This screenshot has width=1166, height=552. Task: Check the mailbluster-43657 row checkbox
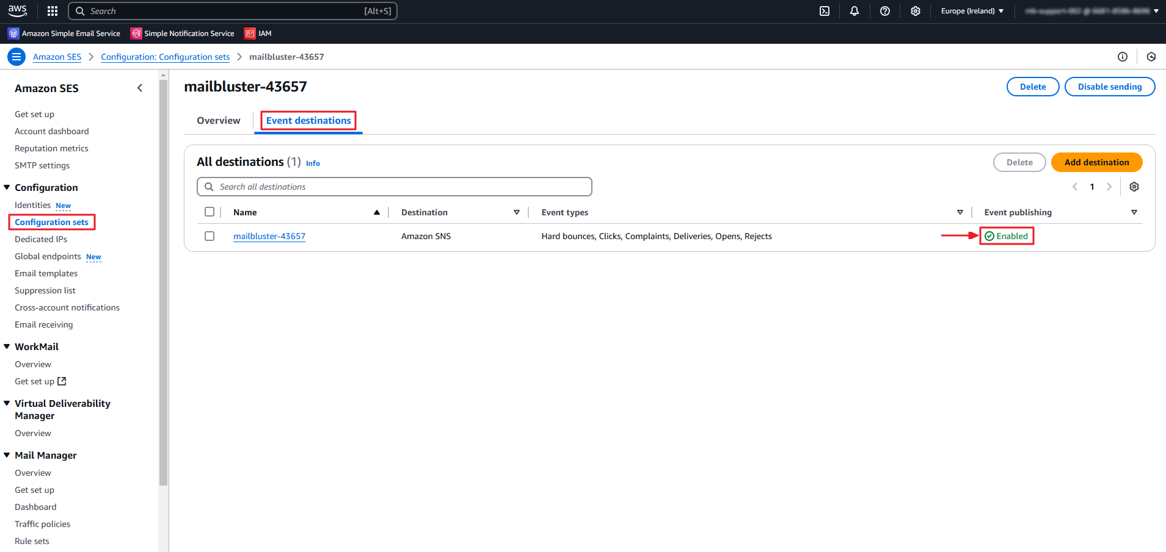210,236
